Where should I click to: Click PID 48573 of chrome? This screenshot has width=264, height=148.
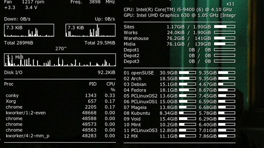coord(89,124)
